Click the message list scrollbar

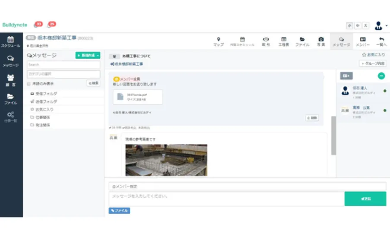(x=333, y=136)
